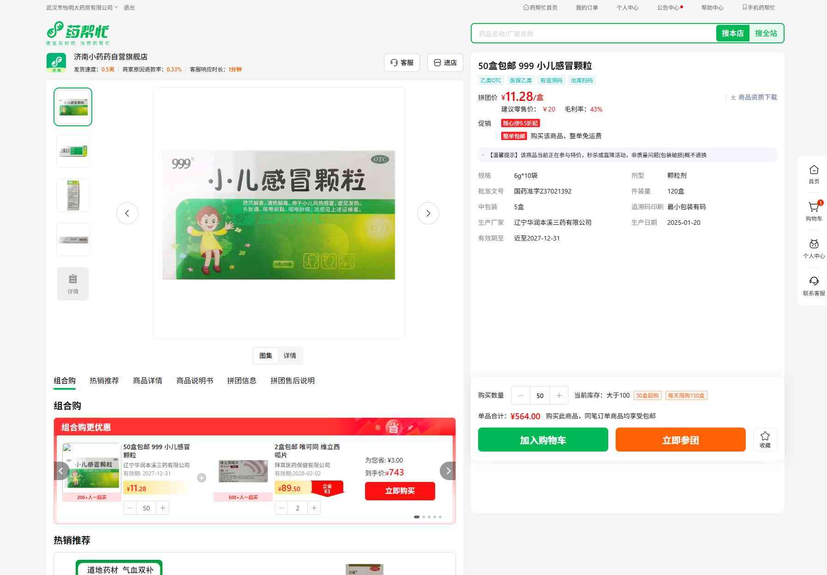827x575 pixels.
Task: Toggle image view to 详情
Action: (x=290, y=356)
